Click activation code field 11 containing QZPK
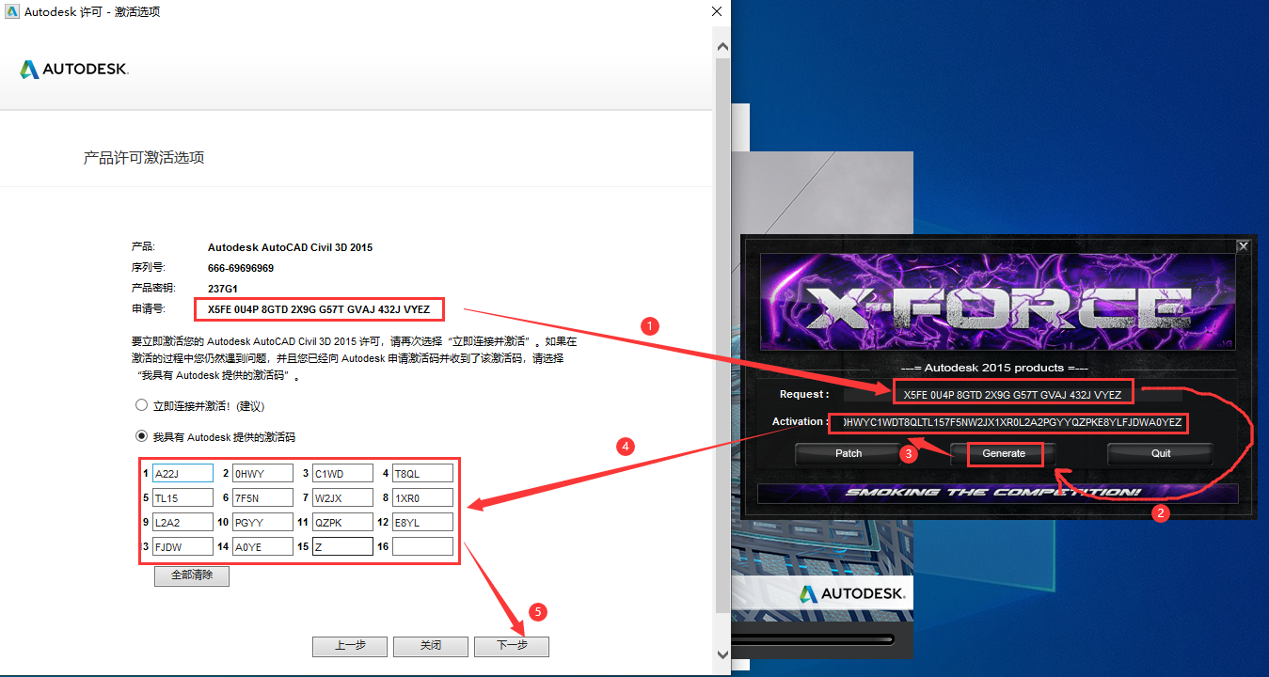The height and width of the screenshot is (677, 1269). coord(342,522)
